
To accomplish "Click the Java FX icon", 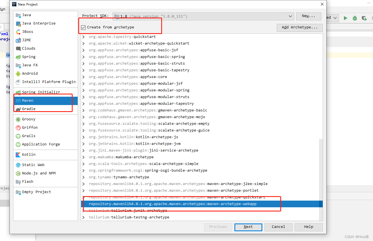I will click(18, 65).
